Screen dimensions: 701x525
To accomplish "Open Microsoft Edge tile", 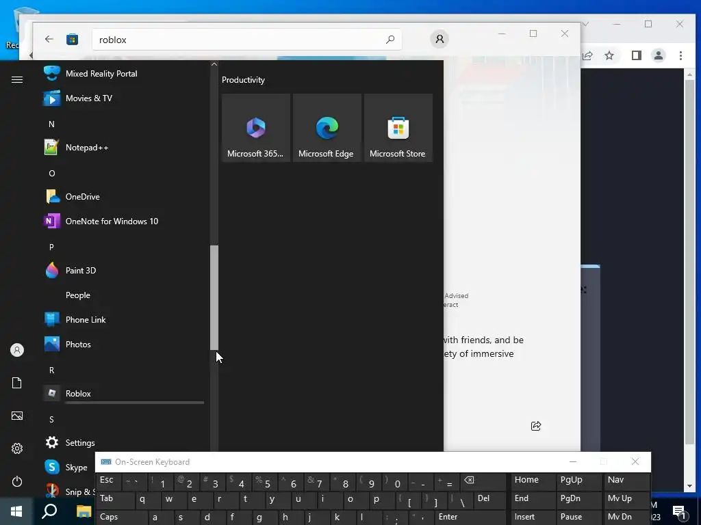I will pyautogui.click(x=327, y=128).
